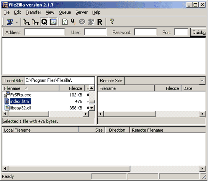Click the Local Site path field
The image size is (208, 187).
click(x=60, y=80)
